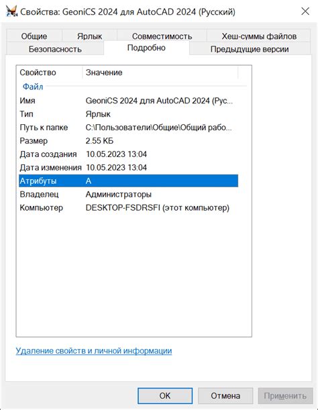Select the Имя property row
The image size is (318, 410).
pos(128,101)
